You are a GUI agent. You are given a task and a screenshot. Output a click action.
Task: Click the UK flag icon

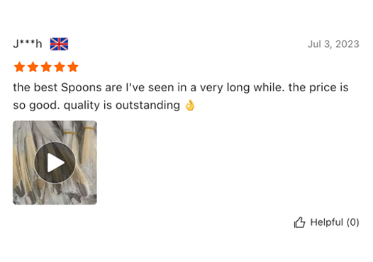(59, 44)
